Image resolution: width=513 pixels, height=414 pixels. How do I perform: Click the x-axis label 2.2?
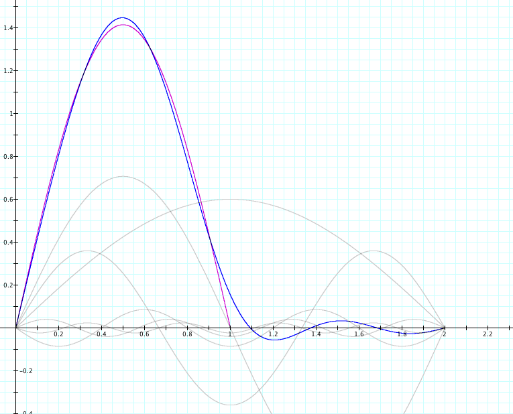pyautogui.click(x=488, y=334)
